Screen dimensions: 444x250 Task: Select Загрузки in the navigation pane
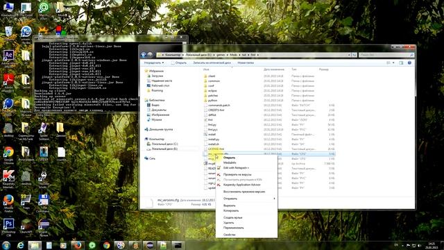coord(155,76)
